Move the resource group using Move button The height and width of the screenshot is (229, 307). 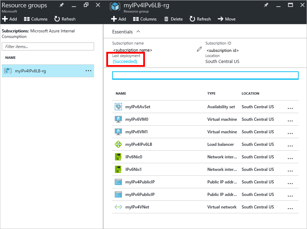(227, 19)
